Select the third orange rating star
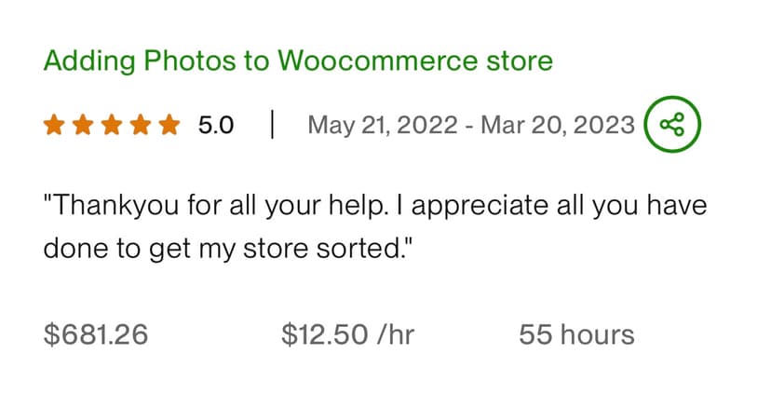The width and height of the screenshot is (771, 394). [112, 125]
